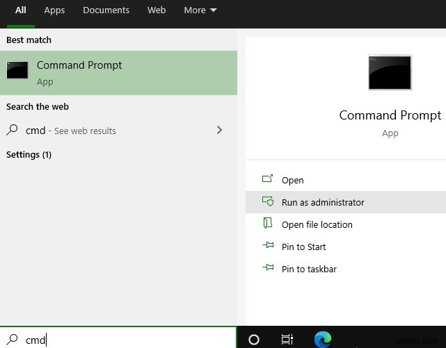The image size is (446, 348).
Task: Click the Run as administrator shield icon
Action: click(x=268, y=202)
